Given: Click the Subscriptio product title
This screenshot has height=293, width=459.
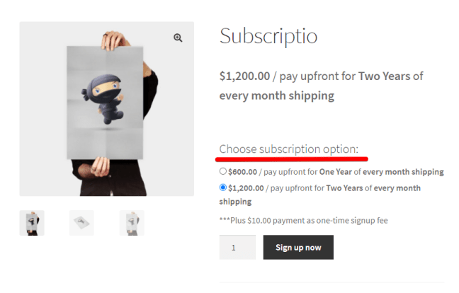Looking at the screenshot, I should [x=268, y=36].
